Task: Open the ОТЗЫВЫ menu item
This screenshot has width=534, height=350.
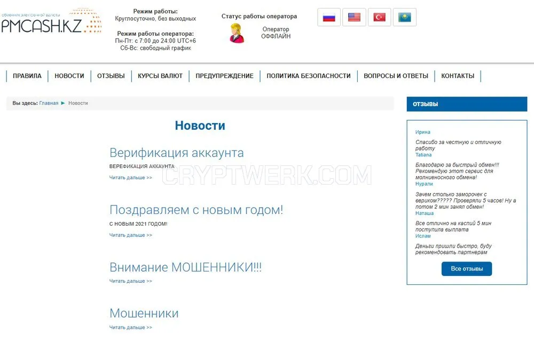Action: click(111, 76)
